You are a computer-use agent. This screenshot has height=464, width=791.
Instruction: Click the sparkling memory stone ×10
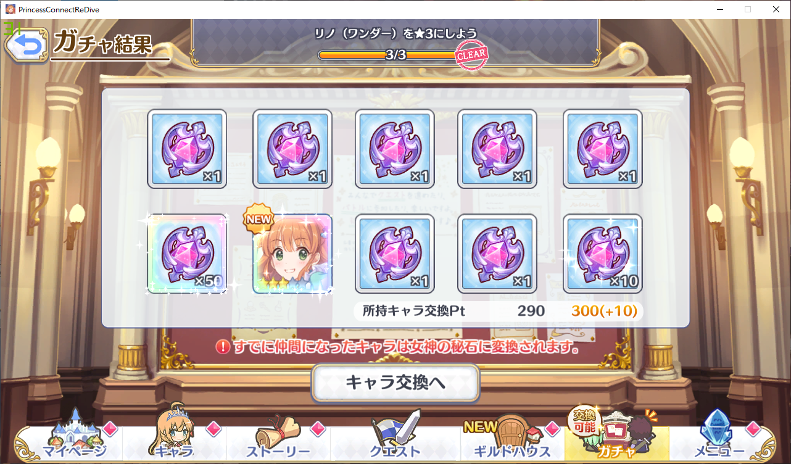603,254
